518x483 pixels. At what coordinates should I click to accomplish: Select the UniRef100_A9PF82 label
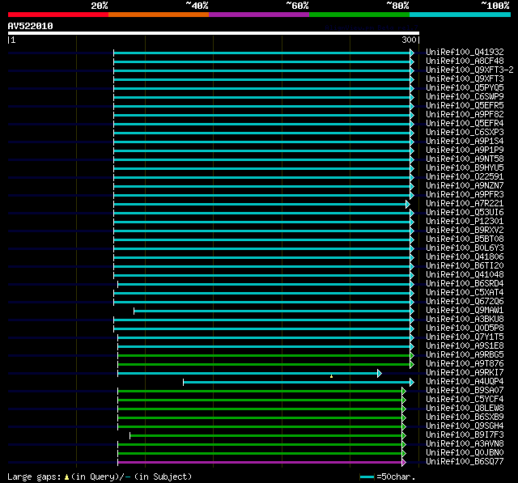[465, 115]
